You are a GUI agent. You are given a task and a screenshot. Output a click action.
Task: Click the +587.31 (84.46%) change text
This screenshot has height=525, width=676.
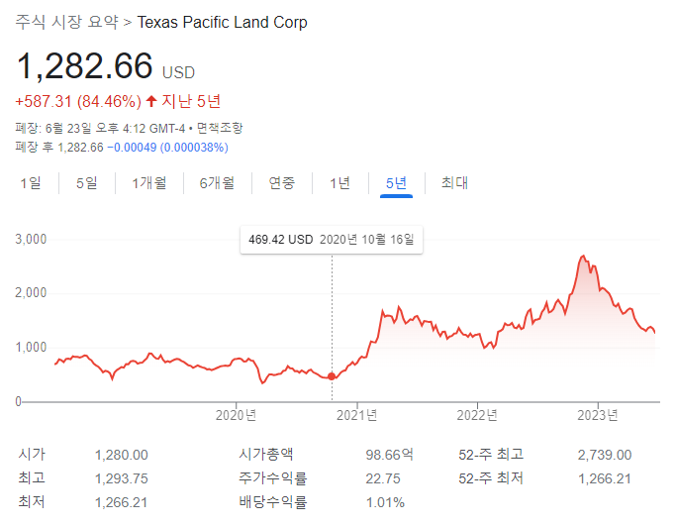pos(78,101)
